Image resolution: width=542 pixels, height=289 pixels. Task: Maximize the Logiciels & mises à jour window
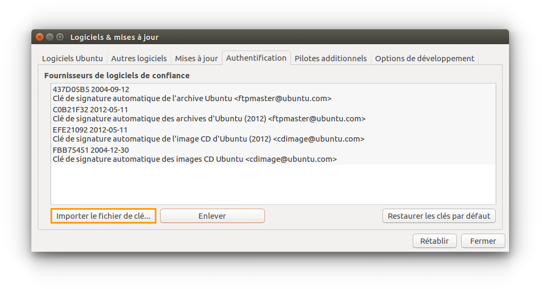pos(60,37)
